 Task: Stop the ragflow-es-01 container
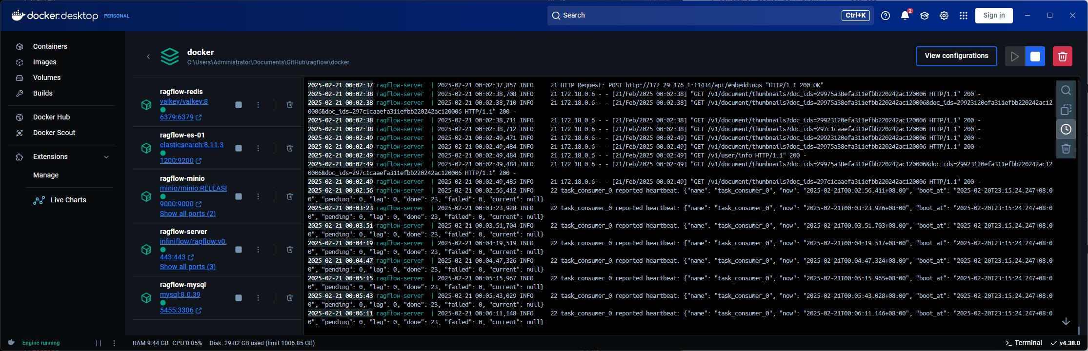pyautogui.click(x=239, y=148)
